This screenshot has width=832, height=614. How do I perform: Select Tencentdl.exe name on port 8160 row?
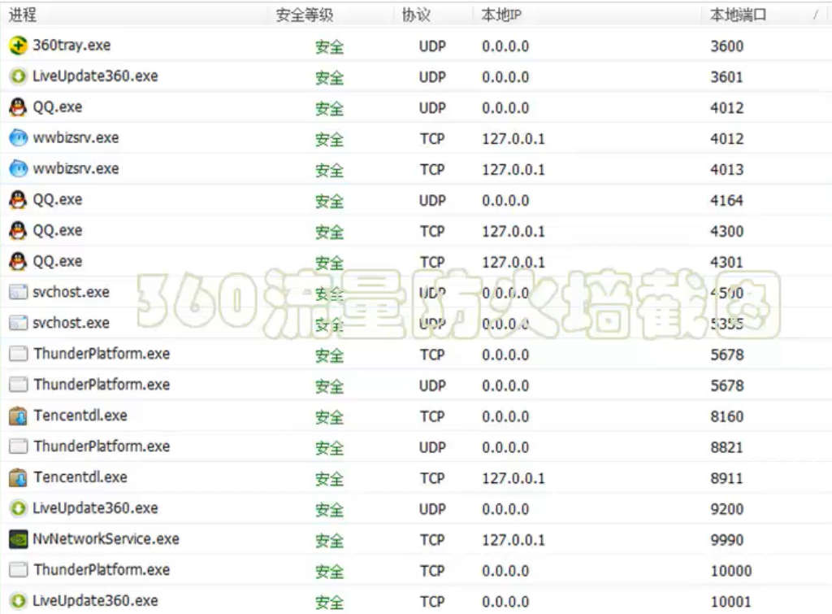(x=80, y=416)
